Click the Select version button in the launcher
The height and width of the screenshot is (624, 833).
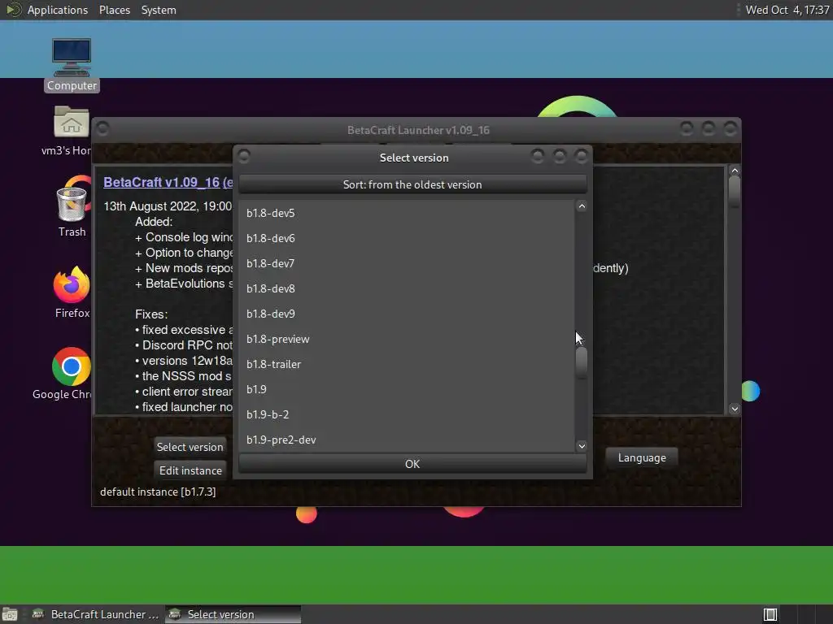click(x=190, y=447)
